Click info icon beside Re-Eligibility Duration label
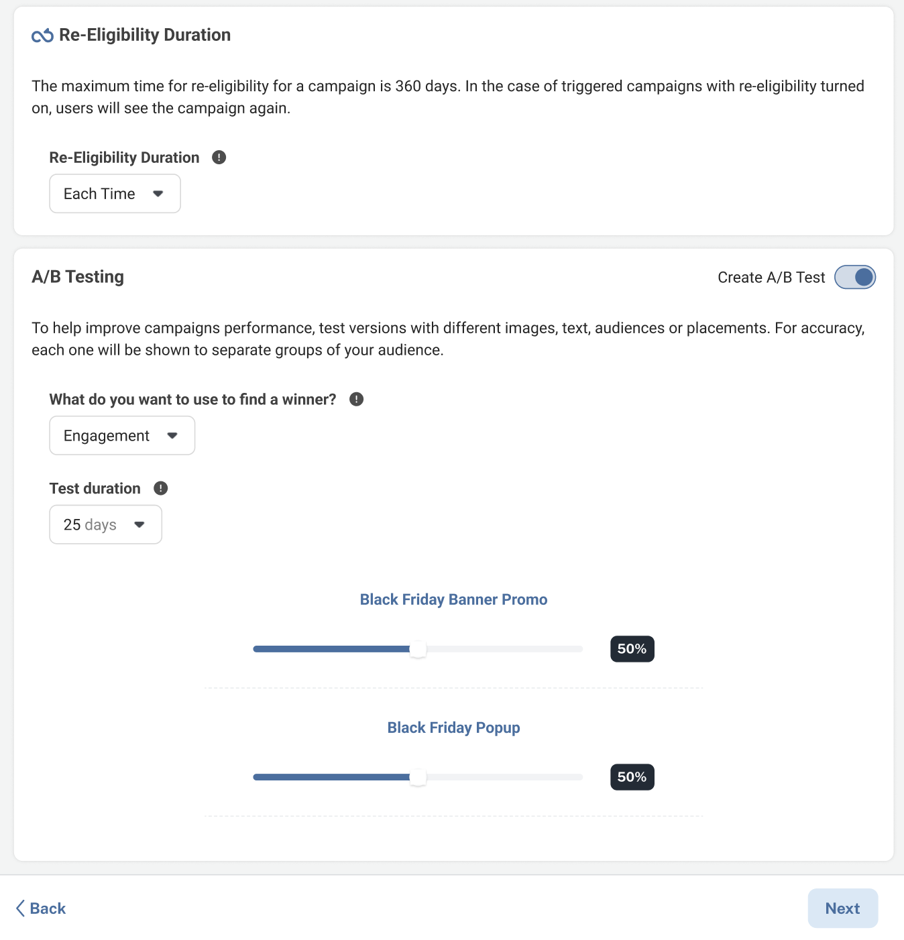The image size is (904, 940). [x=219, y=158]
